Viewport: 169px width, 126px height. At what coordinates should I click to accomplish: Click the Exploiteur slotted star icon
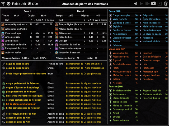click(x=110, y=26)
